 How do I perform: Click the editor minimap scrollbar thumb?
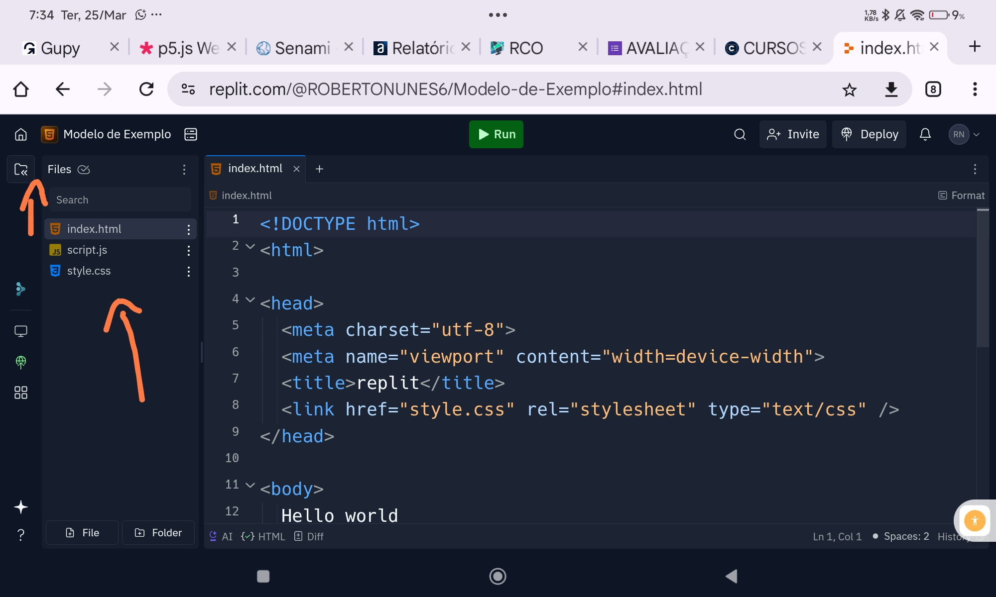(x=982, y=279)
